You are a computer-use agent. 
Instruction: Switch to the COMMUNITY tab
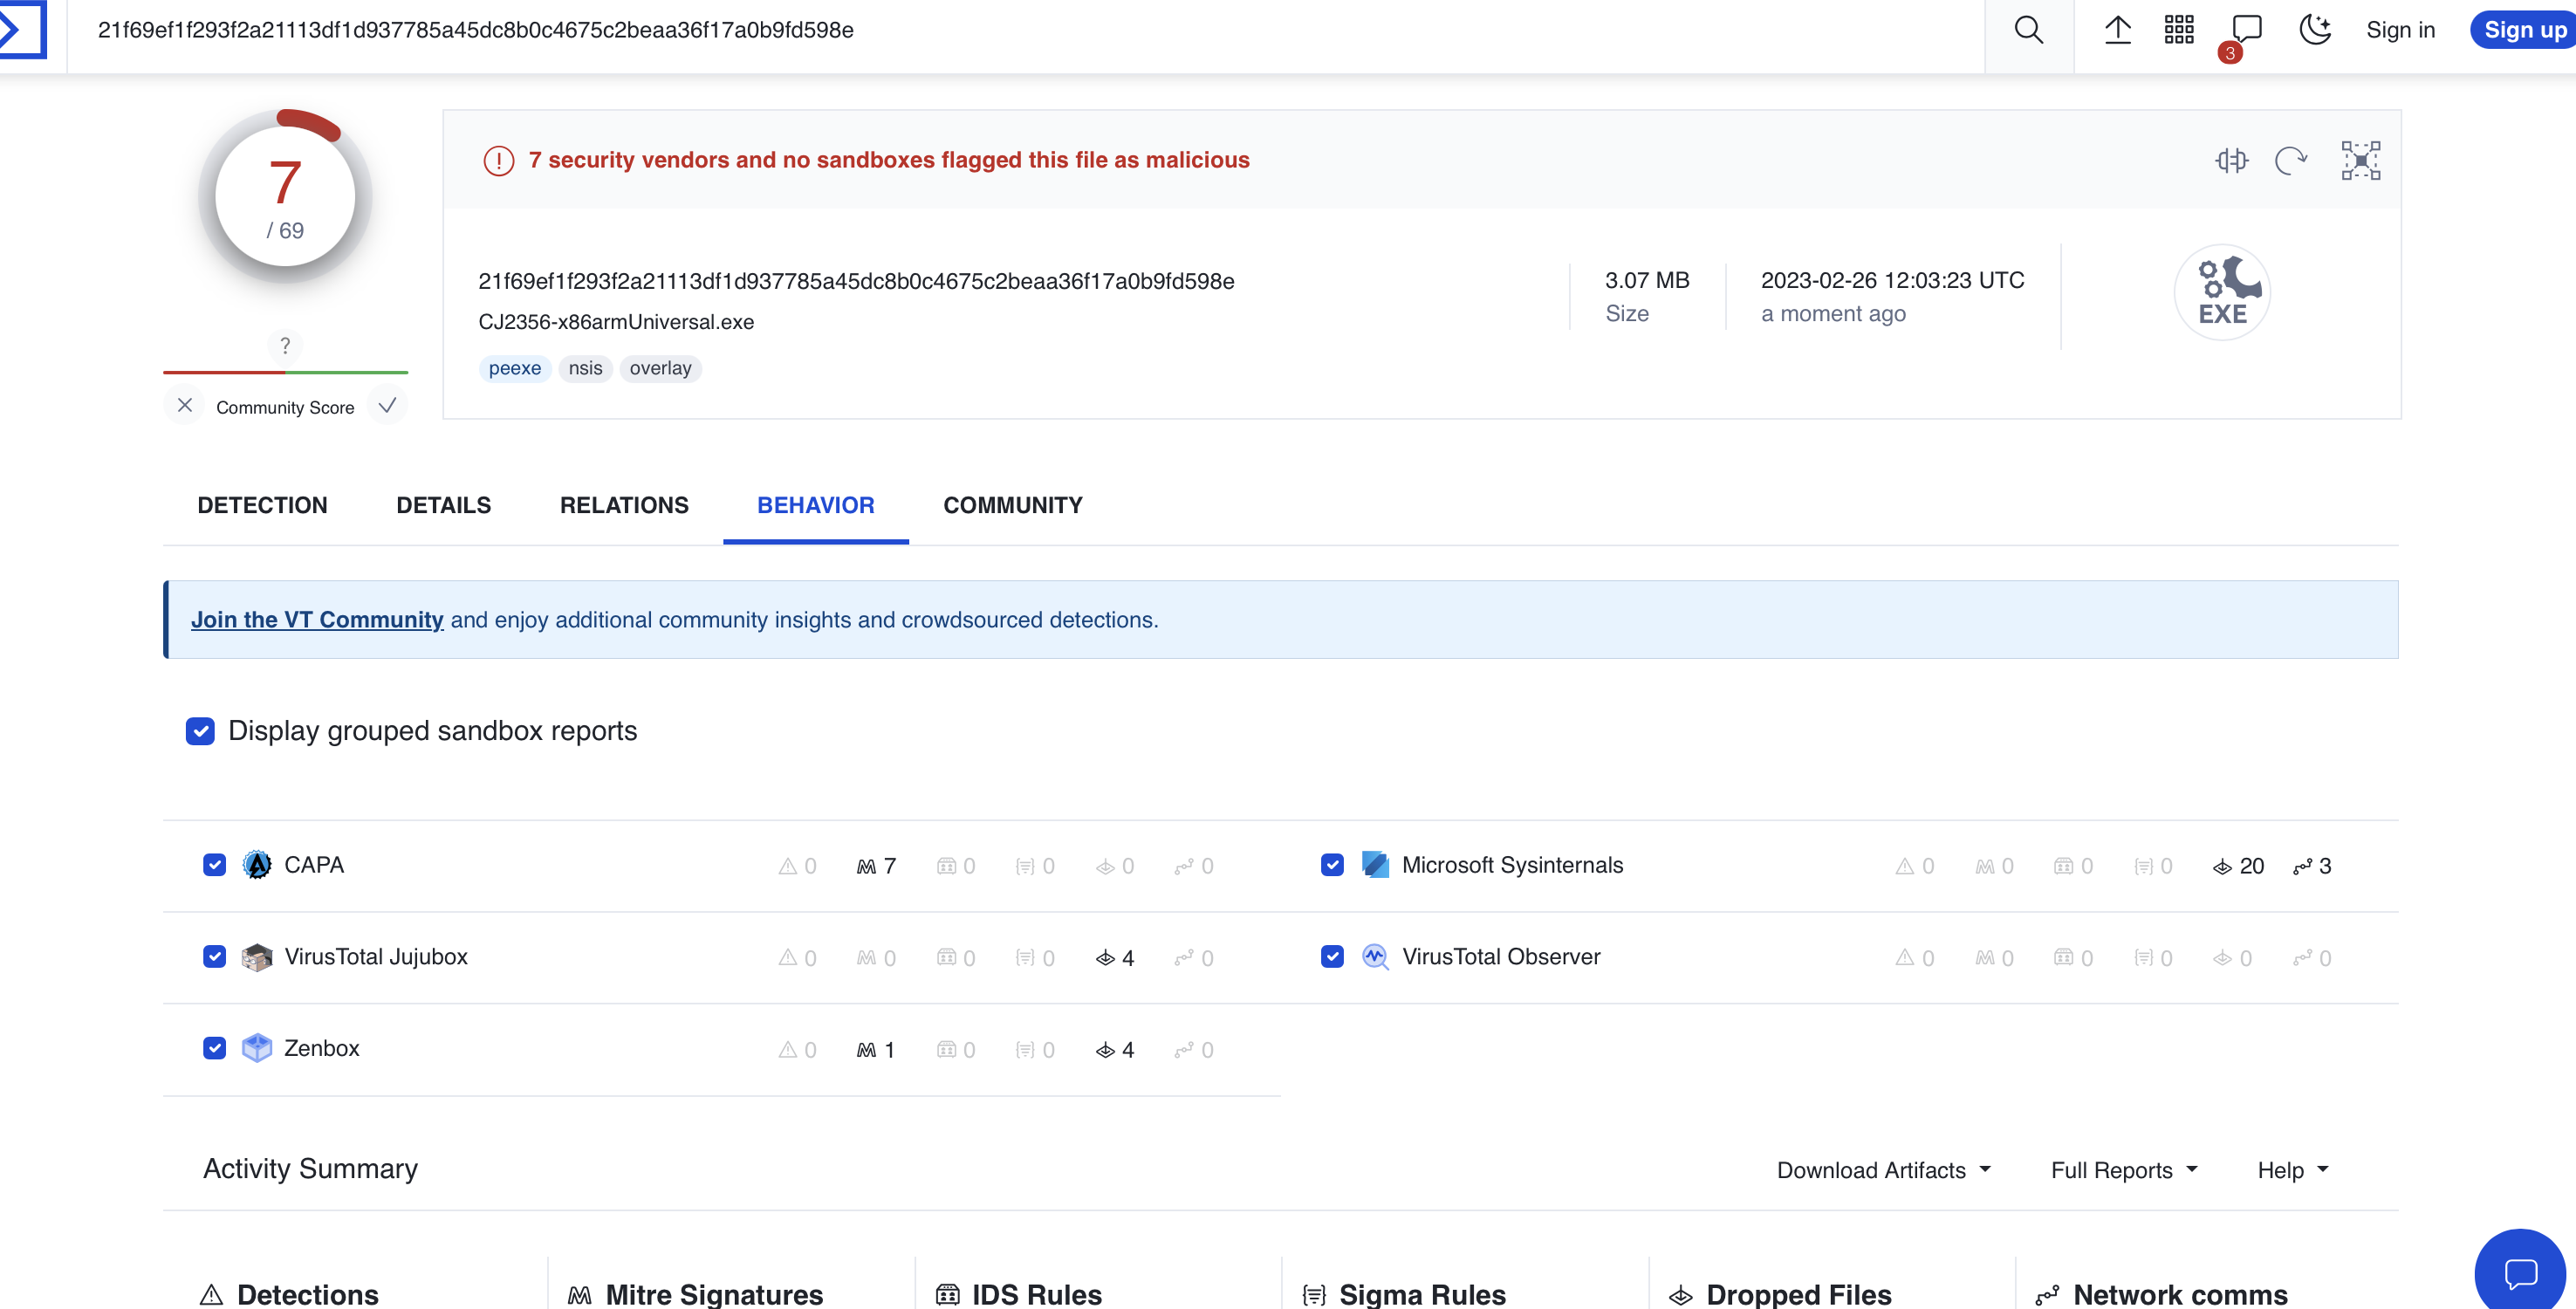[1013, 505]
